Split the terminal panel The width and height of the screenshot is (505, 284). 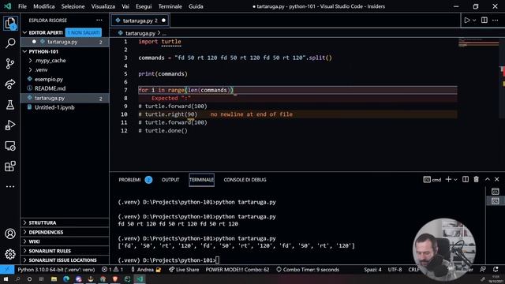click(466, 179)
